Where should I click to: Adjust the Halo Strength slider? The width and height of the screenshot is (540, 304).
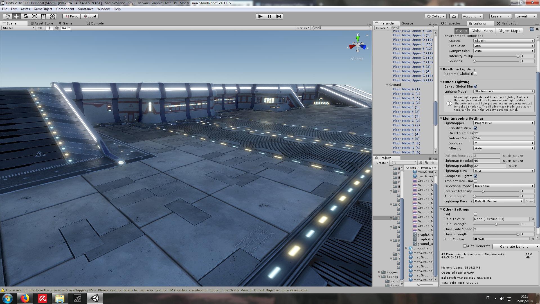tap(496, 224)
